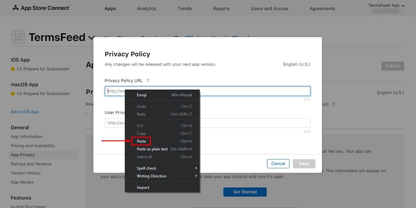Click the Save button in dialog

(x=304, y=164)
